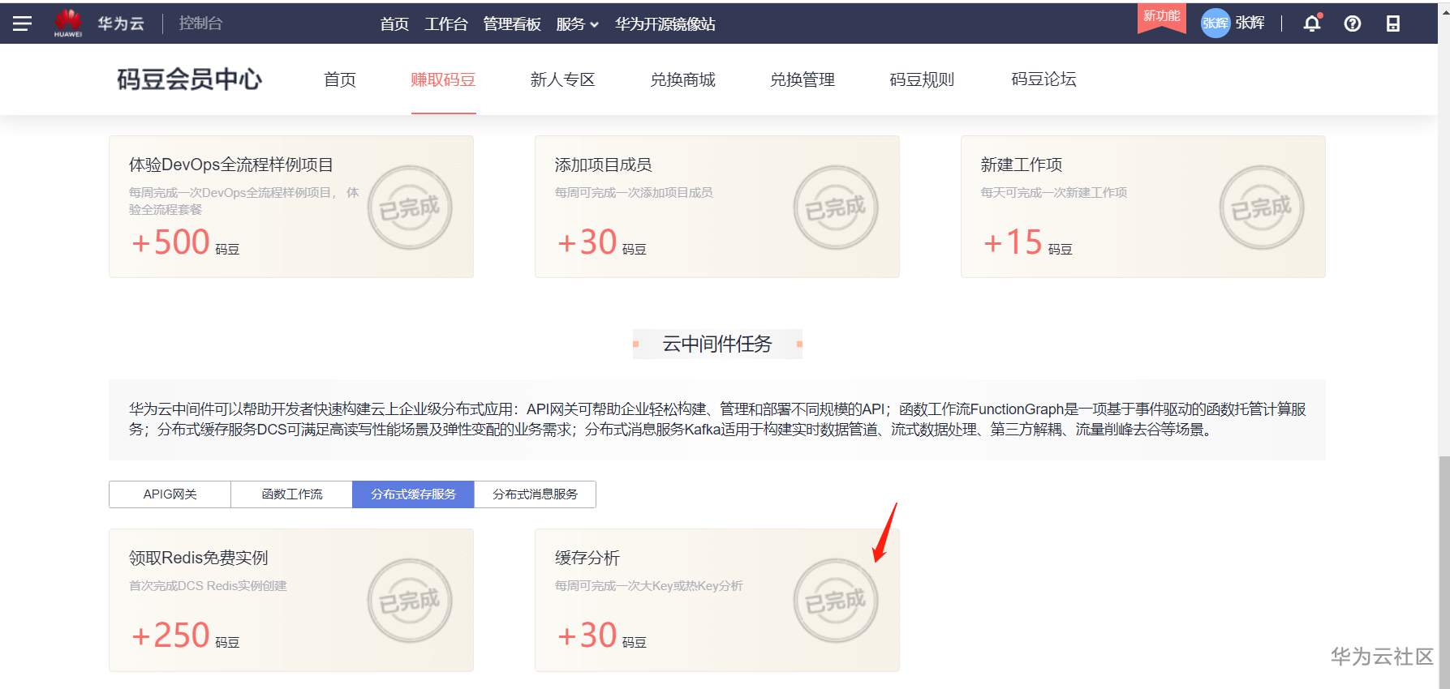Click the +500 码豆 reward value
1450x689 pixels.
185,242
